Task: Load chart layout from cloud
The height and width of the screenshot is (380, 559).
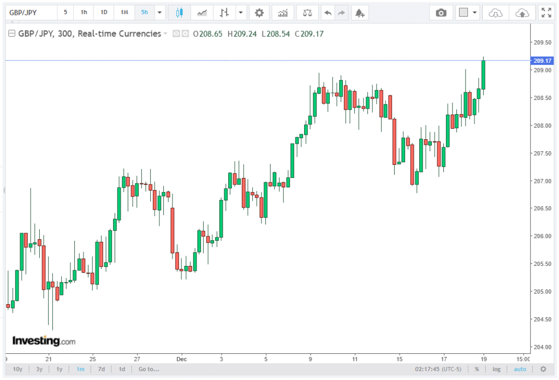Action: (495, 13)
